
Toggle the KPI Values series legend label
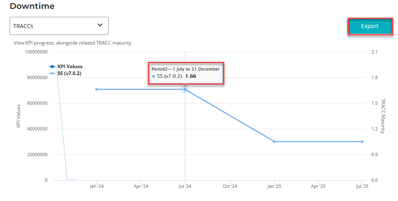(x=70, y=67)
